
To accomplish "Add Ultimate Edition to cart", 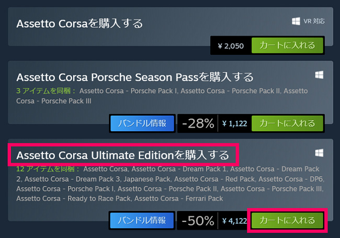I will 287,220.
